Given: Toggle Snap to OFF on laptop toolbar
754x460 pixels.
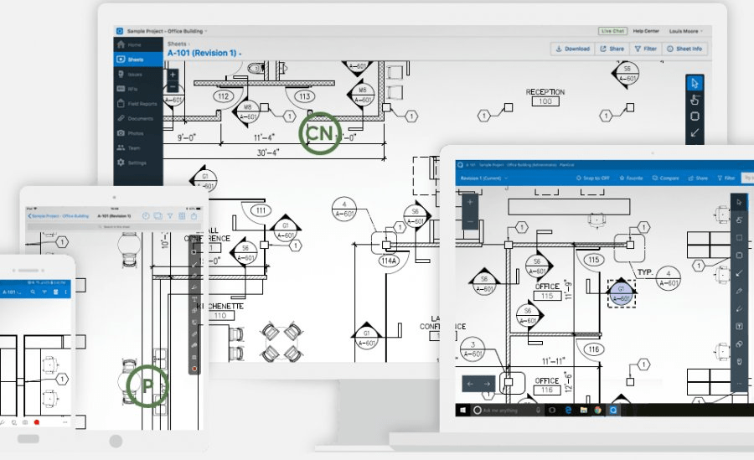Looking at the screenshot, I should click(x=593, y=178).
